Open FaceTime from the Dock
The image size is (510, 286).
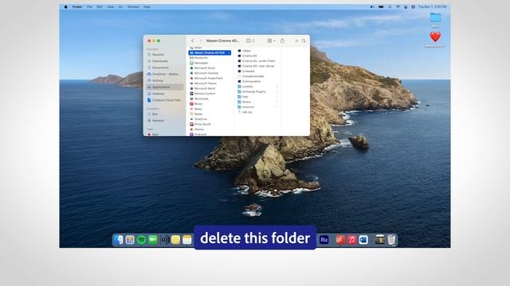point(153,240)
